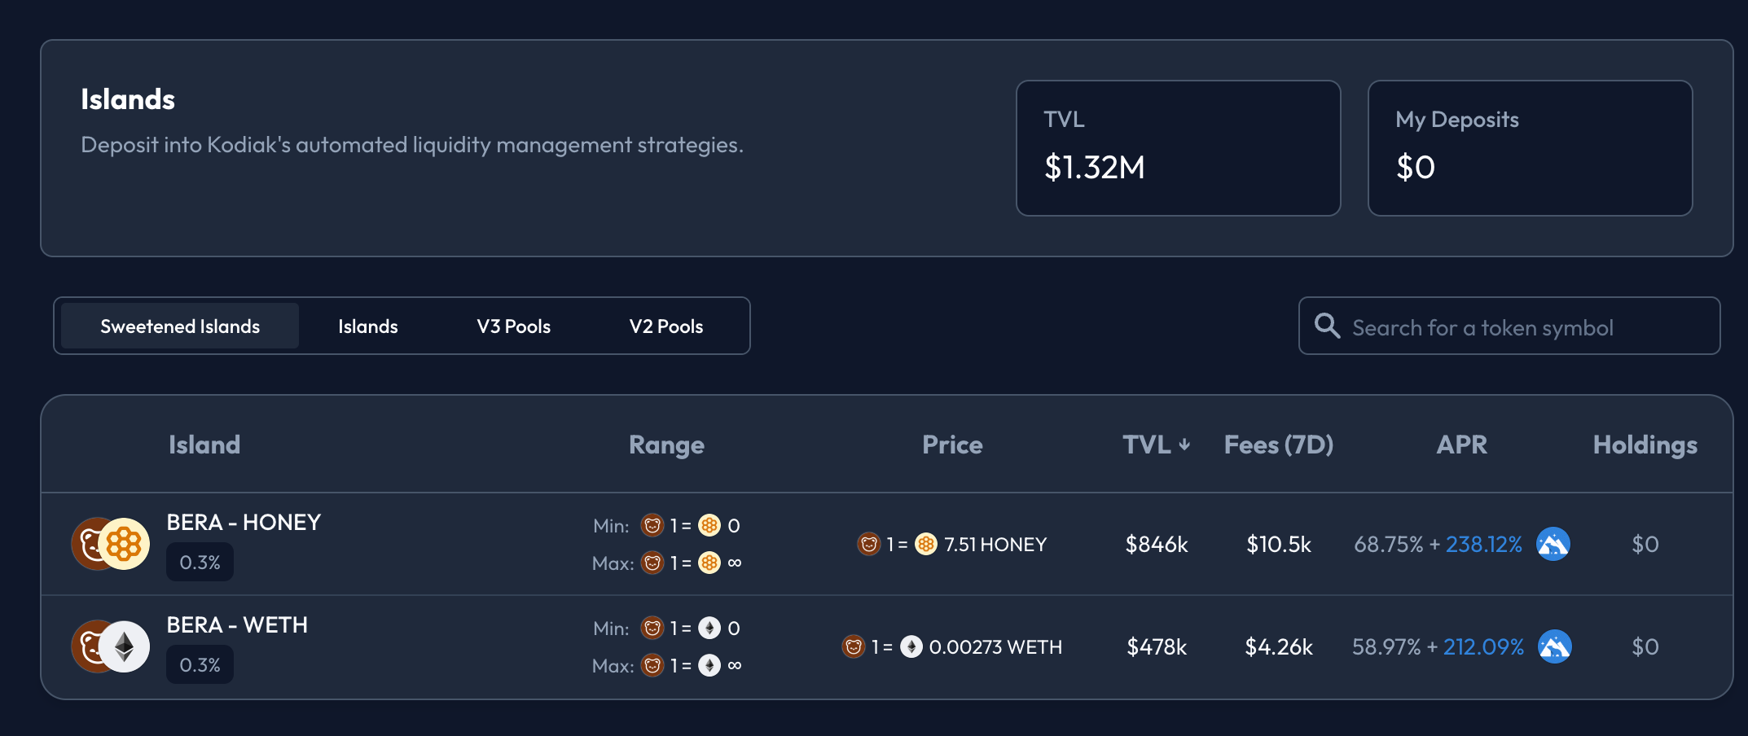Screen dimensions: 1748x736
Task: Click the $4.26k fees value
Action: pyautogui.click(x=1279, y=647)
